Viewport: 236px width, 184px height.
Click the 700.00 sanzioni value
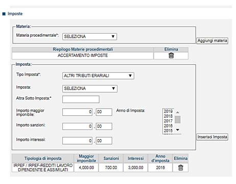point(111,168)
